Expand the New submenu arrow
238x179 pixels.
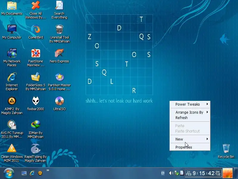207,139
